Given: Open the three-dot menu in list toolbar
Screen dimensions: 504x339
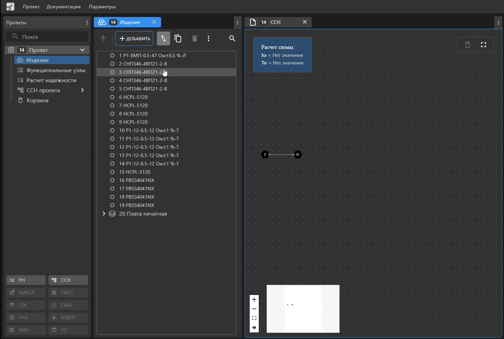Looking at the screenshot, I should [209, 38].
